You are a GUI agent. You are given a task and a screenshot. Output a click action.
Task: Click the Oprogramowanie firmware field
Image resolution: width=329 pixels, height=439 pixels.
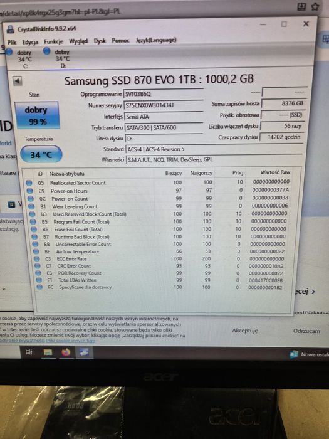[164, 94]
